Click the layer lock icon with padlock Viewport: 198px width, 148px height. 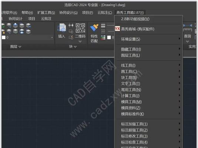click(3, 32)
